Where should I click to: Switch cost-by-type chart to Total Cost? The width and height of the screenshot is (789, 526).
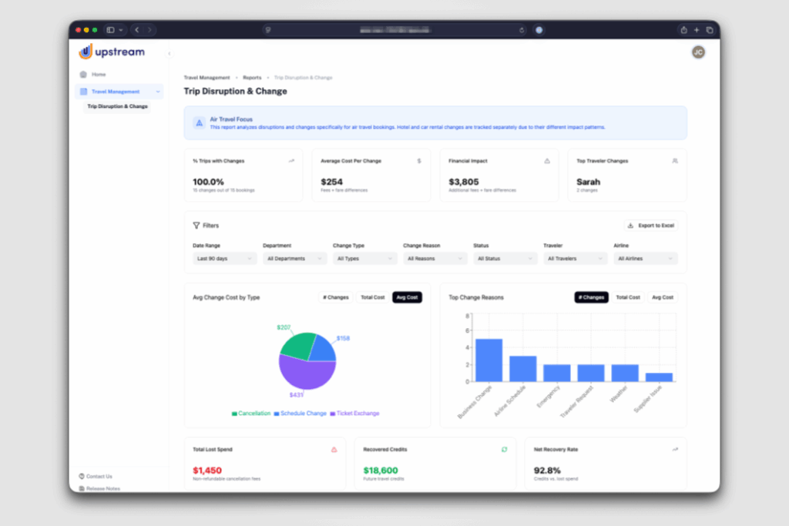pyautogui.click(x=372, y=297)
